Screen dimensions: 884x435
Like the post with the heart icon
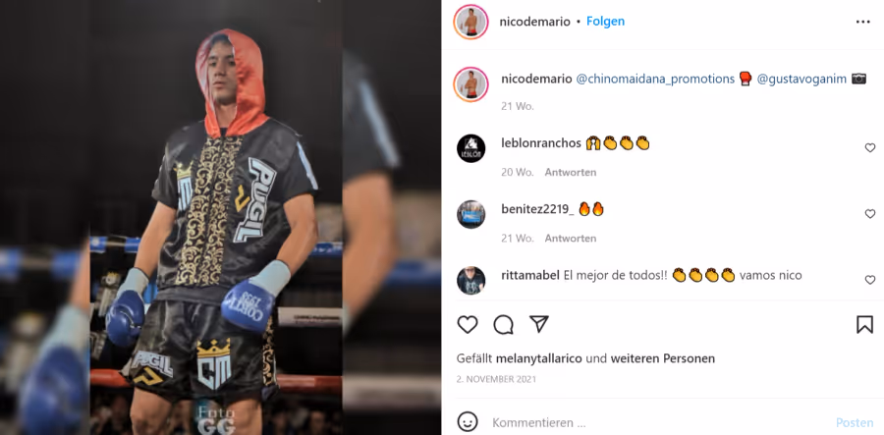[x=468, y=325]
